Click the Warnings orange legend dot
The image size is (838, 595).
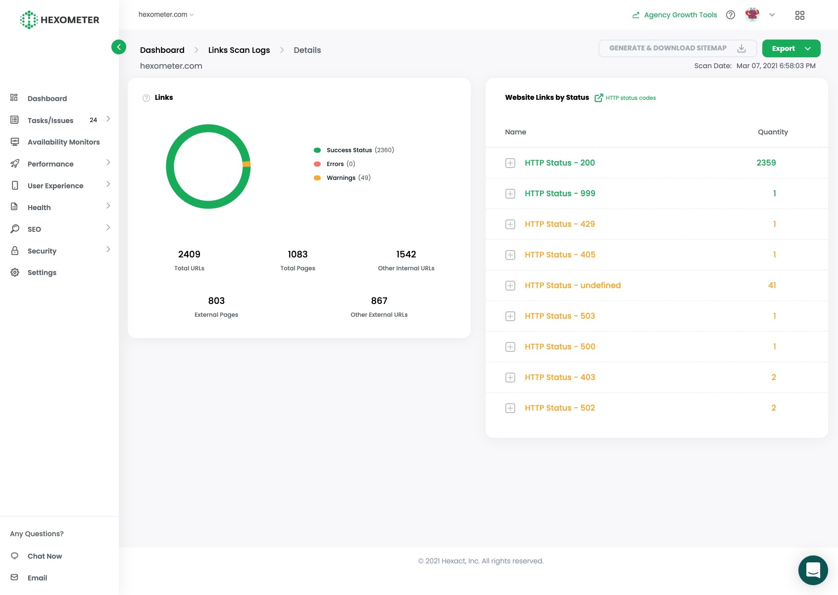click(x=317, y=178)
